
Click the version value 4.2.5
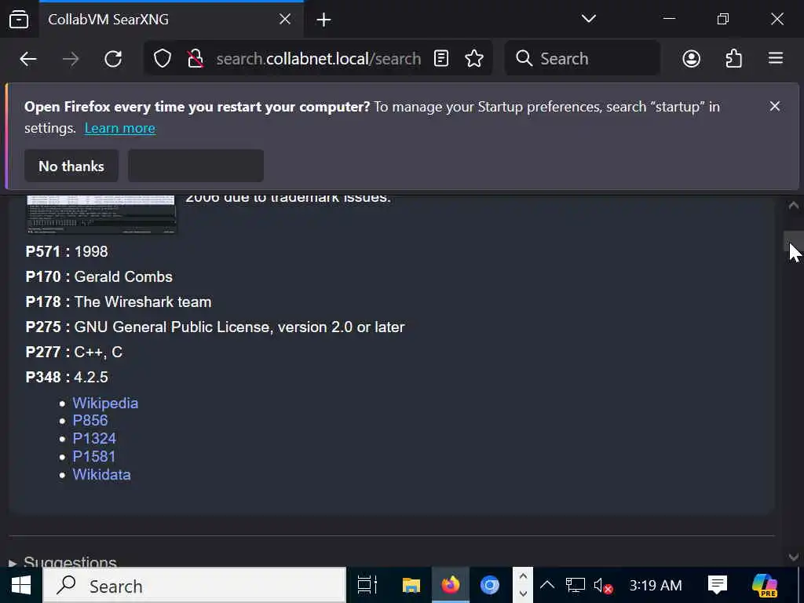tap(91, 377)
